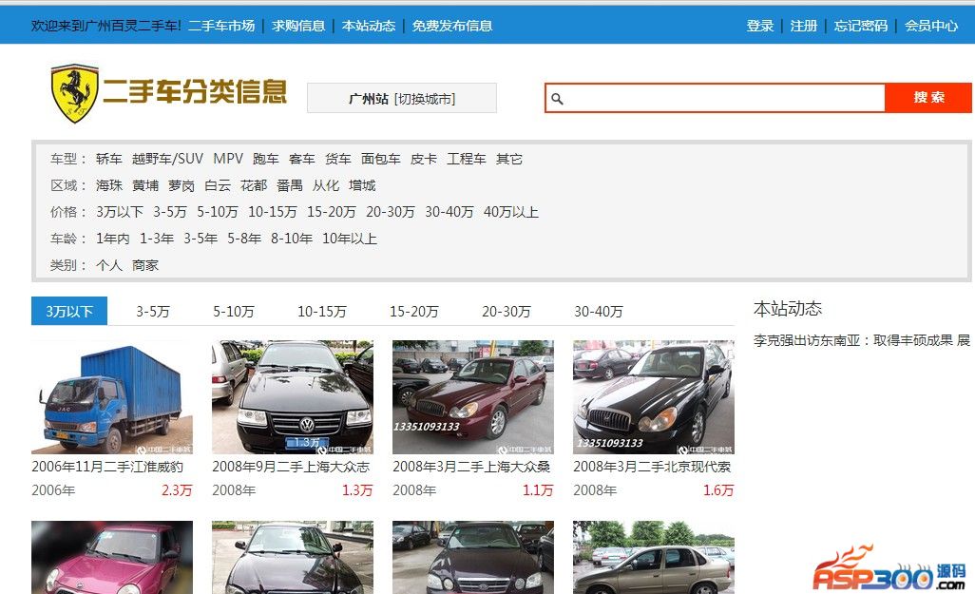
Task: Open the beige sedan photo in second row
Action: [x=654, y=557]
